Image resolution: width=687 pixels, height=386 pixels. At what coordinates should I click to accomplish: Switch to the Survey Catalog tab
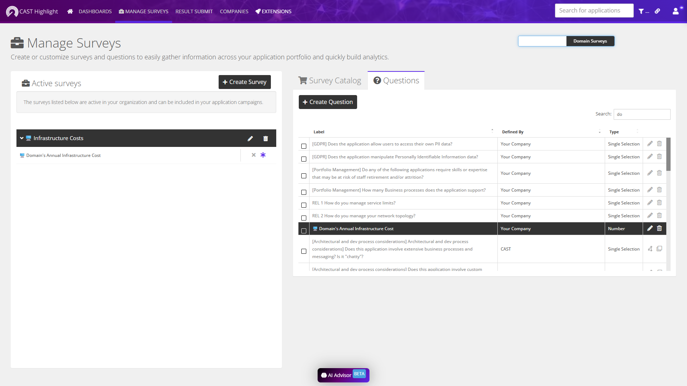point(330,81)
